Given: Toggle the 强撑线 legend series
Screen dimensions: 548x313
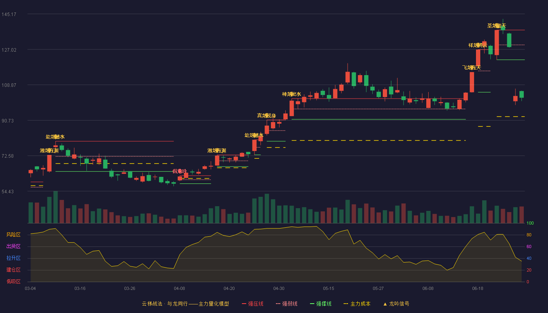Looking at the screenshot, I should tap(321, 304).
